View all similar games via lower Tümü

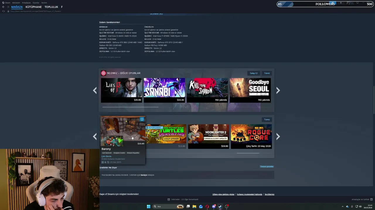coord(267,120)
